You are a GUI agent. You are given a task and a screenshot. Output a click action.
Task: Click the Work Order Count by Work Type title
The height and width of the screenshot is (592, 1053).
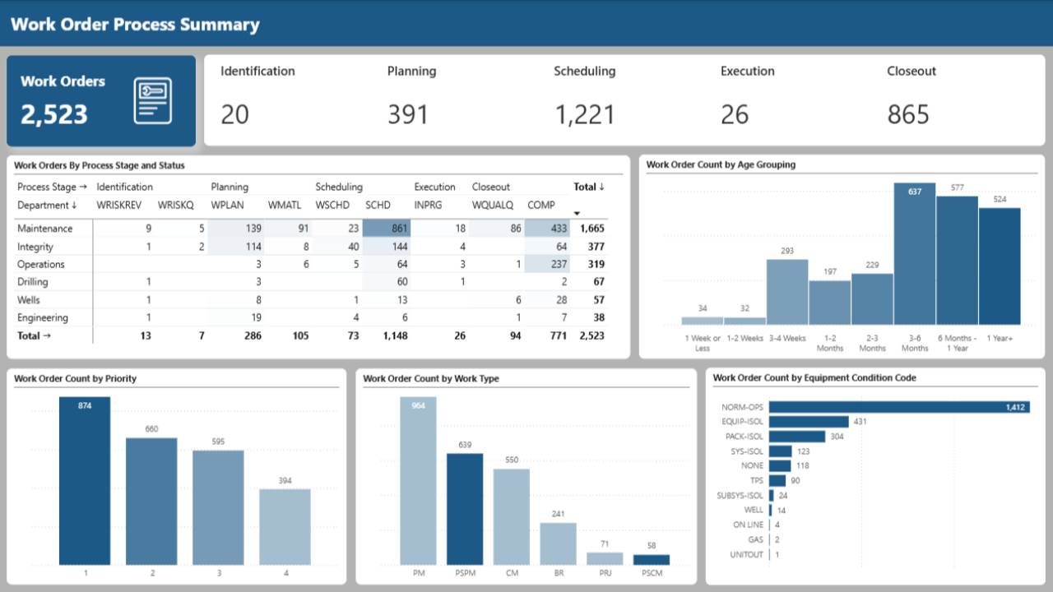tap(431, 379)
